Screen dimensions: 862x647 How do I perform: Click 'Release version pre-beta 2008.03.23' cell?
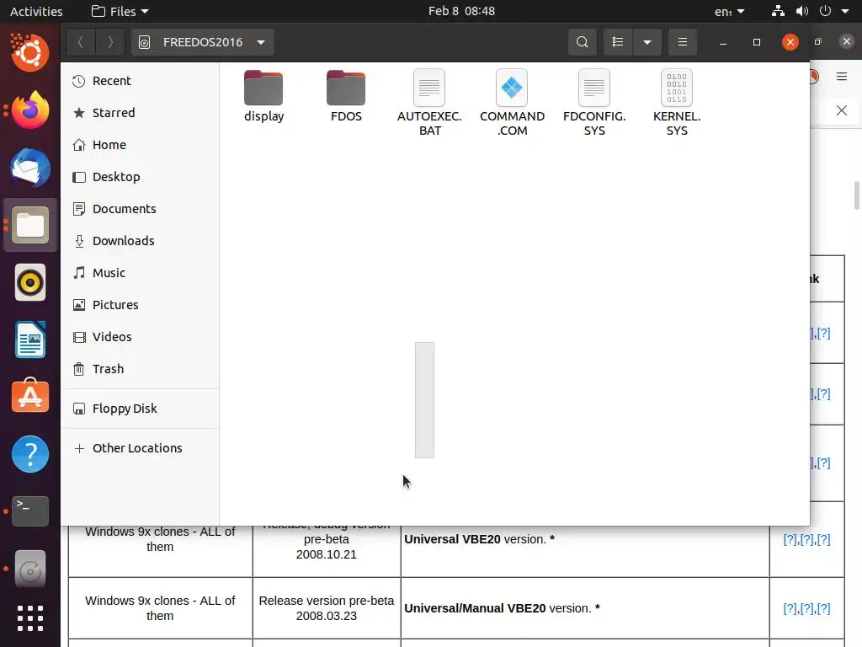[x=327, y=608]
